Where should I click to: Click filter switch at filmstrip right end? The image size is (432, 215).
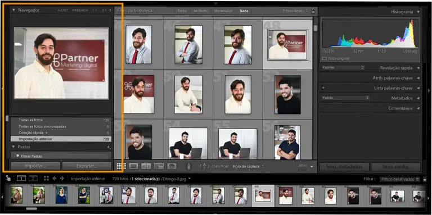(x=425, y=179)
